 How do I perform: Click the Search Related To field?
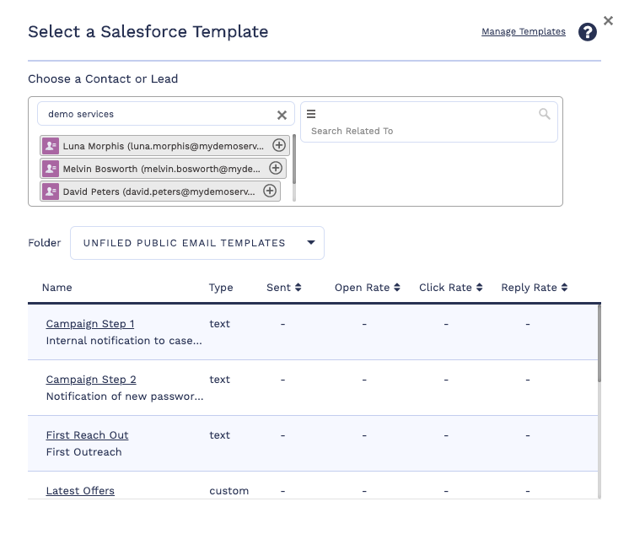(422, 131)
